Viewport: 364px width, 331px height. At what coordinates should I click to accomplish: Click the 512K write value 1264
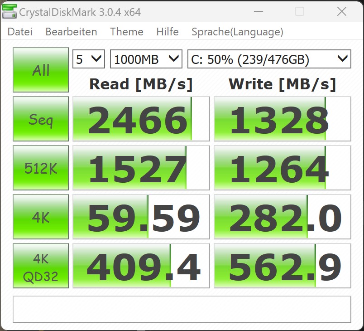[283, 168]
